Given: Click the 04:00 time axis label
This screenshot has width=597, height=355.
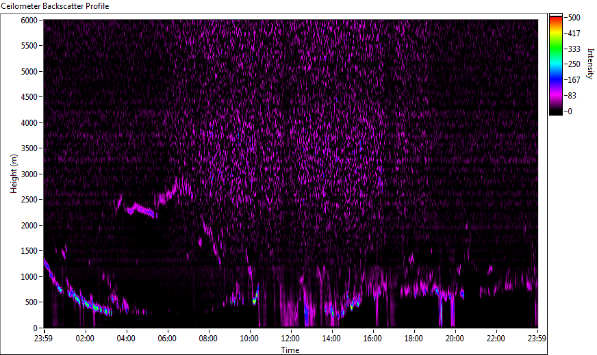Looking at the screenshot, I should click(x=126, y=339).
